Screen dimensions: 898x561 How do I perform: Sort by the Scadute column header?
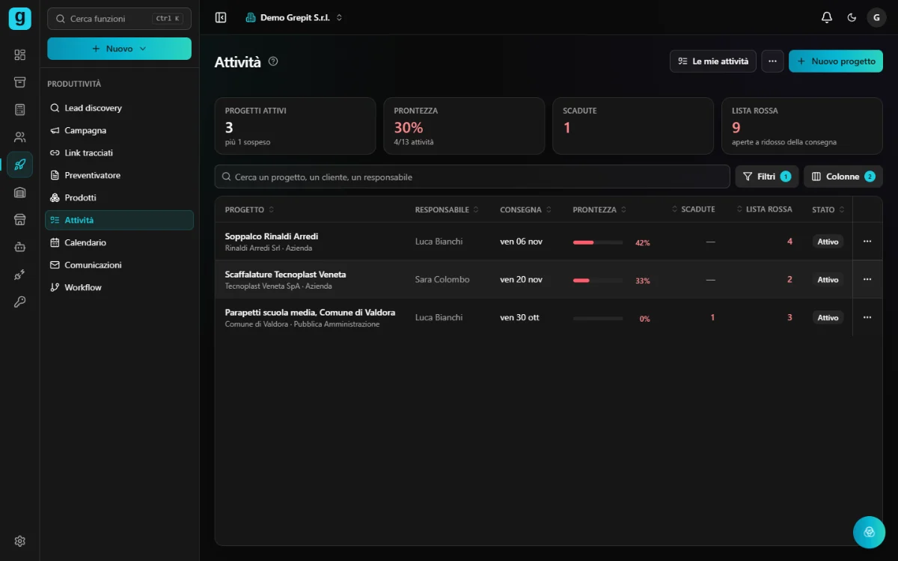click(693, 209)
